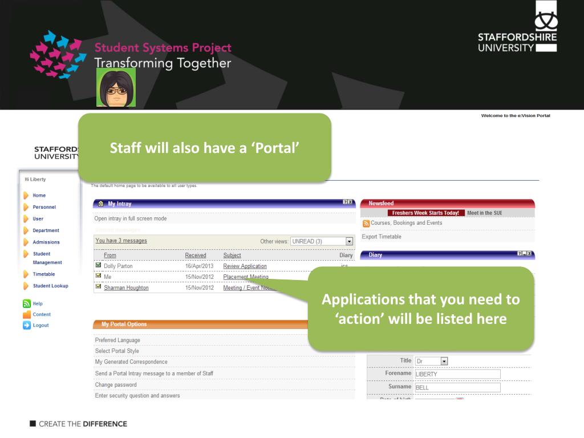This screenshot has width=584, height=438.
Task: Open intray in full screen mode link
Action: point(131,218)
